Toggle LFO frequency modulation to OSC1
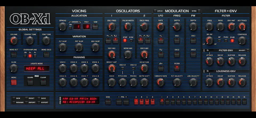The width and height of the screenshot is (256, 118). (x=177, y=40)
